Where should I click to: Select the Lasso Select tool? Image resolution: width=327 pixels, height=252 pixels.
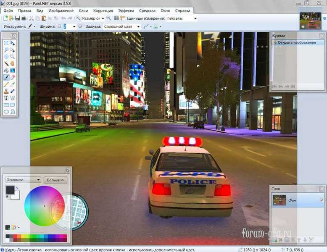tap(6, 50)
